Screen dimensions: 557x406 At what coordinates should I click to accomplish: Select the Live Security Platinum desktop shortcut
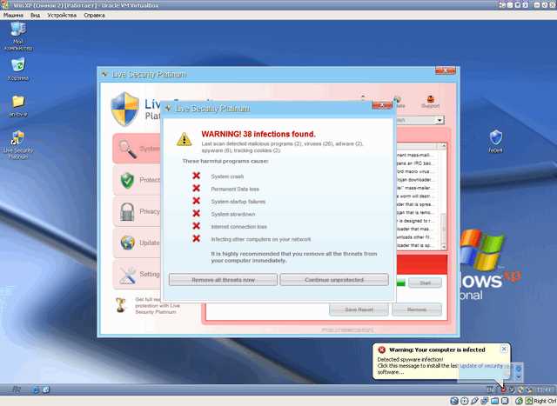(18, 144)
